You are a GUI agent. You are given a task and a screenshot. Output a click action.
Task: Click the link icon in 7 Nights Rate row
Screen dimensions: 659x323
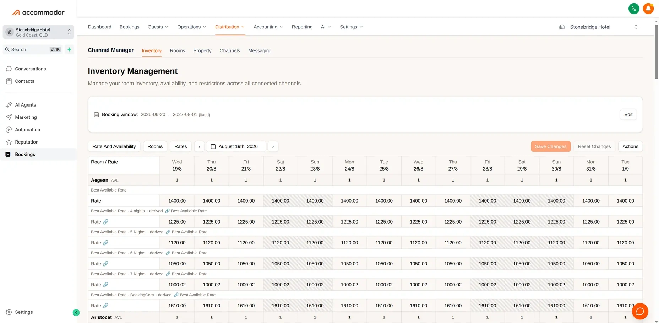(105, 285)
